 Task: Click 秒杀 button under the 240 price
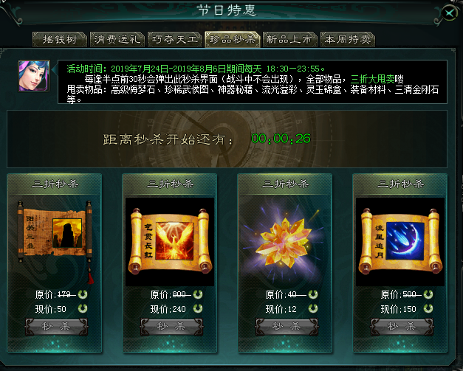coord(171,327)
